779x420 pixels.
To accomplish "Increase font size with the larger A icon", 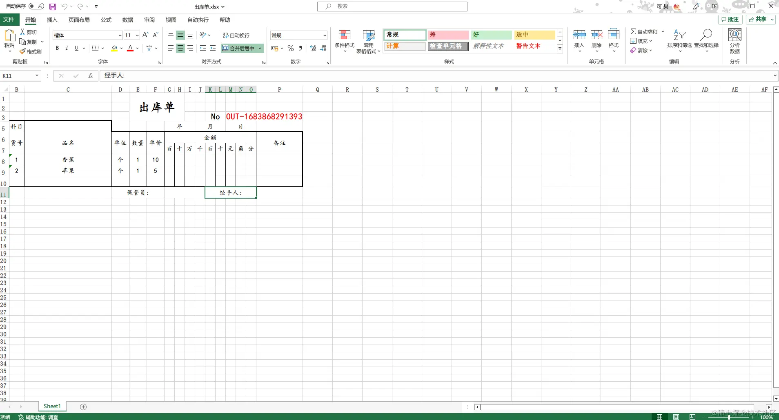I will (x=145, y=35).
